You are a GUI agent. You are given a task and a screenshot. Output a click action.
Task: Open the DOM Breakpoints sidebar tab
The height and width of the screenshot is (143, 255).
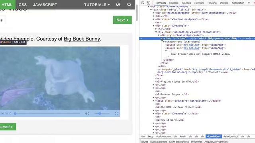[x=179, y=141]
